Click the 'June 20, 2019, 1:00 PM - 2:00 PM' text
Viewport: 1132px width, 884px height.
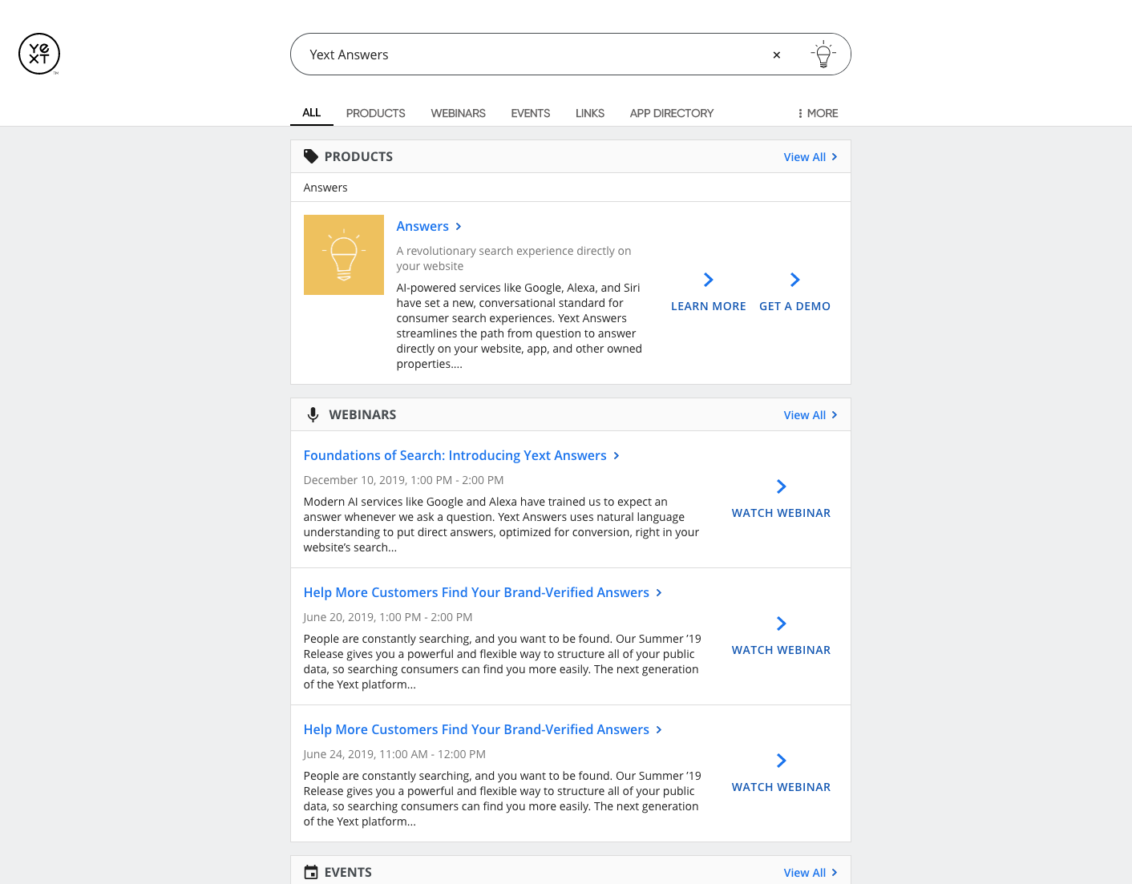tap(388, 617)
